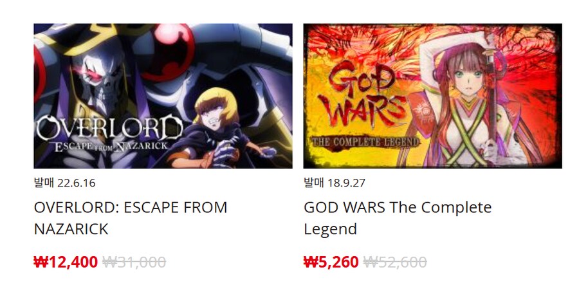The height and width of the screenshot is (294, 579).
Task: Select the ₩5,260 sale price
Action: coord(331,262)
